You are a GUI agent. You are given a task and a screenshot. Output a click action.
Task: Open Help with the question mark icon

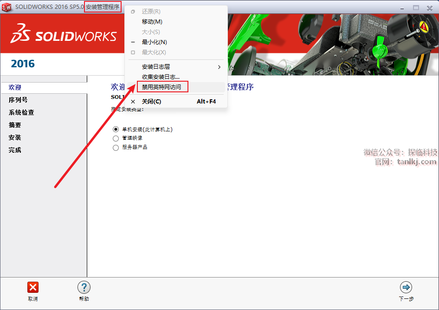pyautogui.click(x=84, y=287)
